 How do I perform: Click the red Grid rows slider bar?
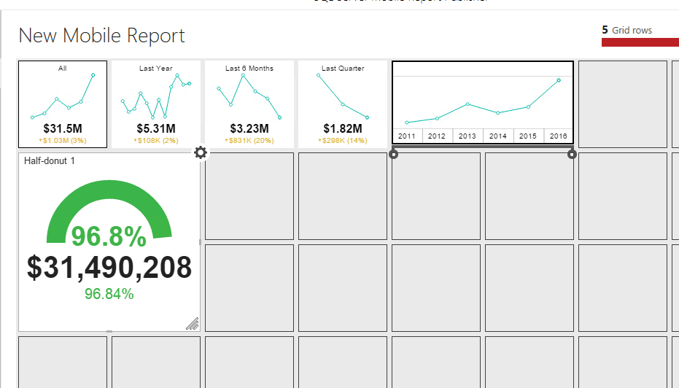click(x=640, y=42)
